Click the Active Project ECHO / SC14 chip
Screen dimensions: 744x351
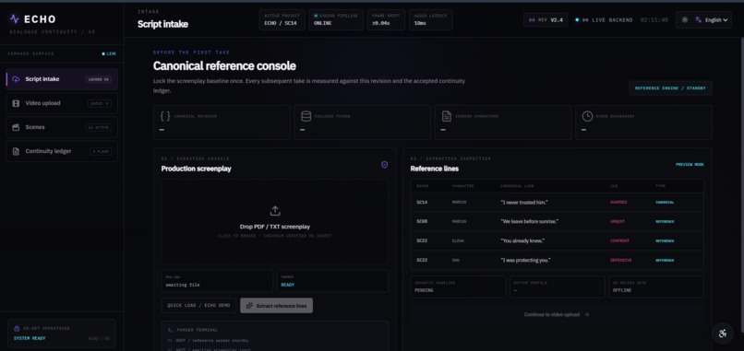pos(282,20)
